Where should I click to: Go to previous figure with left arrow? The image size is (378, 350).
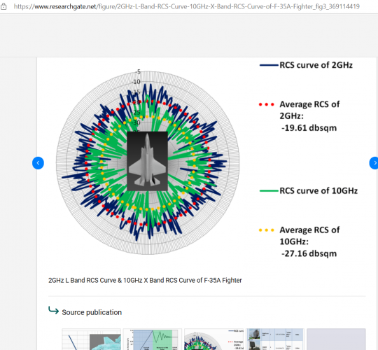(38, 163)
